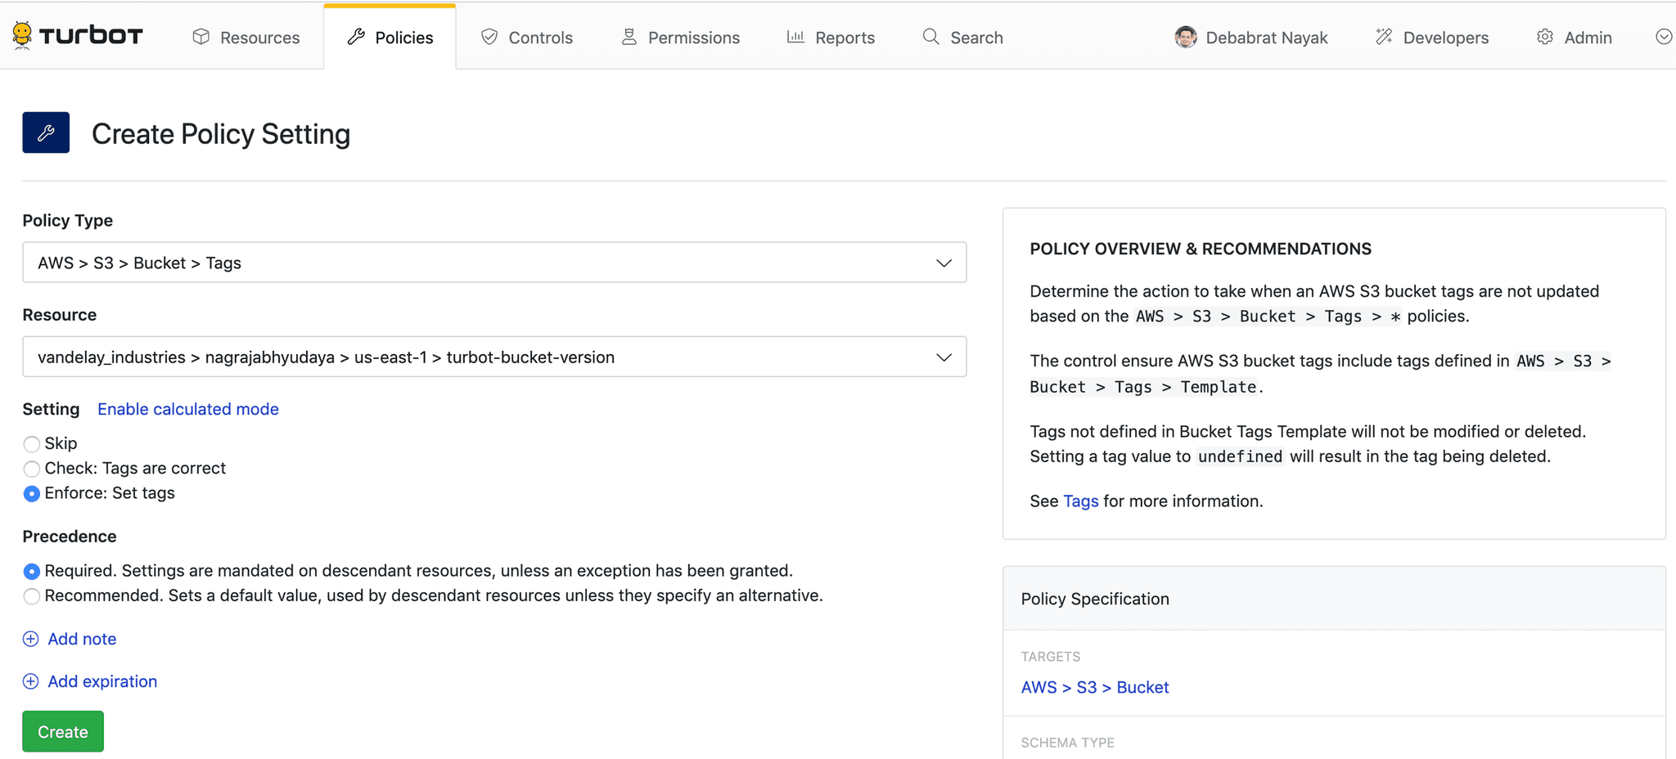Expand Policy Type dropdown chevron arrow
The width and height of the screenshot is (1676, 759).
pyautogui.click(x=944, y=263)
